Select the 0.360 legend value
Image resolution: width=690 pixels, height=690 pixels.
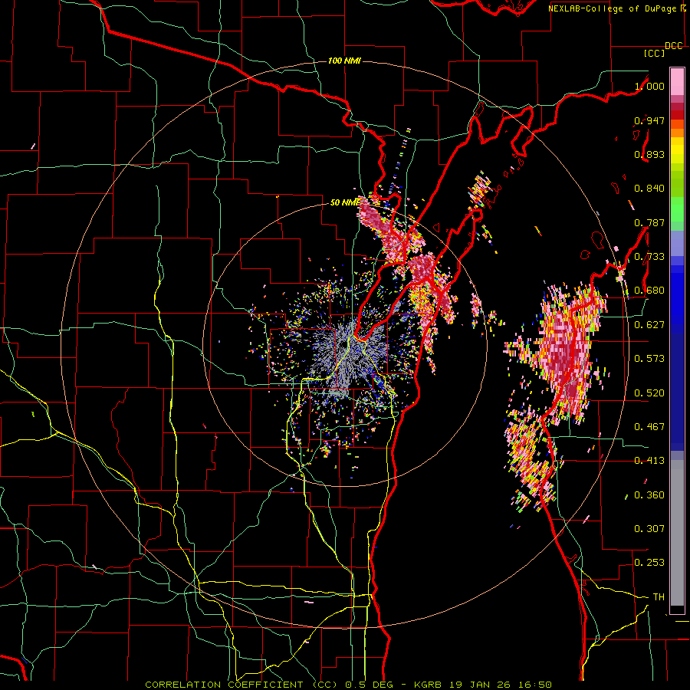[649, 495]
